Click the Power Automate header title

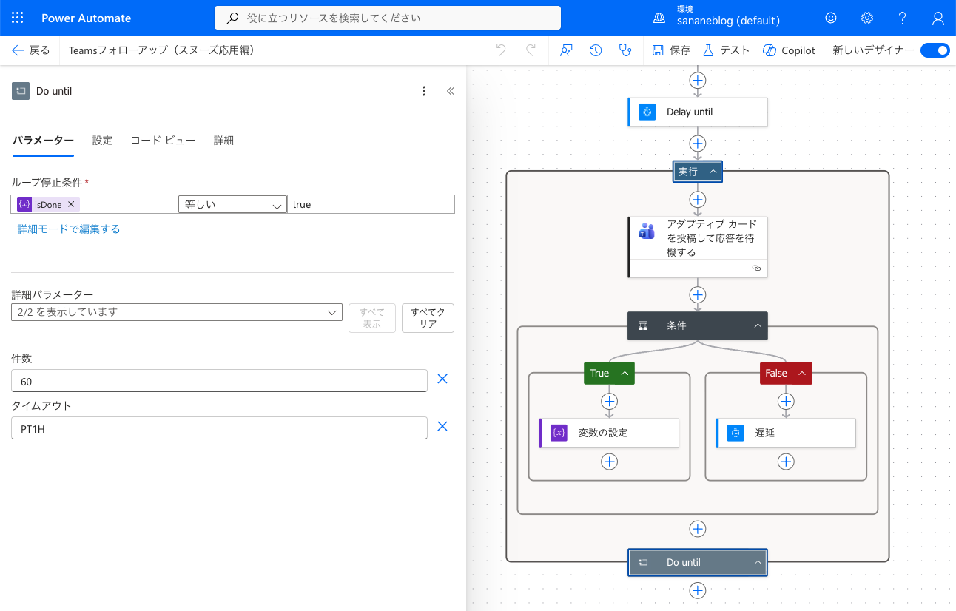86,18
